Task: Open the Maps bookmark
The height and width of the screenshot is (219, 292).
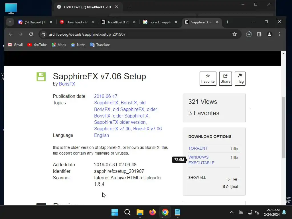Action: [59, 45]
